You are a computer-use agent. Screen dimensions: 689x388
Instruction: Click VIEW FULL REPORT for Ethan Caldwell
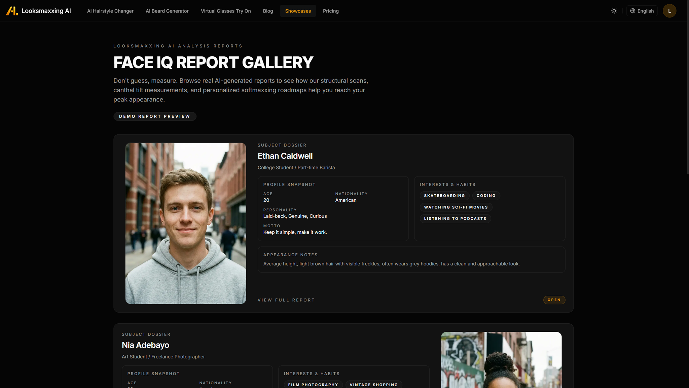tap(286, 300)
